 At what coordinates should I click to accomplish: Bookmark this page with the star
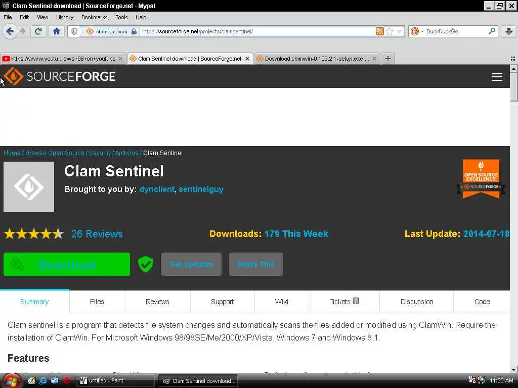coord(390,31)
